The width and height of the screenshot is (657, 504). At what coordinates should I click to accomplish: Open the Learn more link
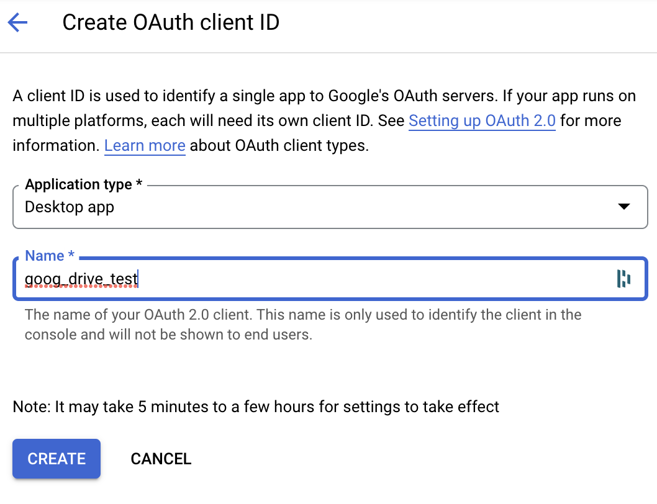pos(145,146)
